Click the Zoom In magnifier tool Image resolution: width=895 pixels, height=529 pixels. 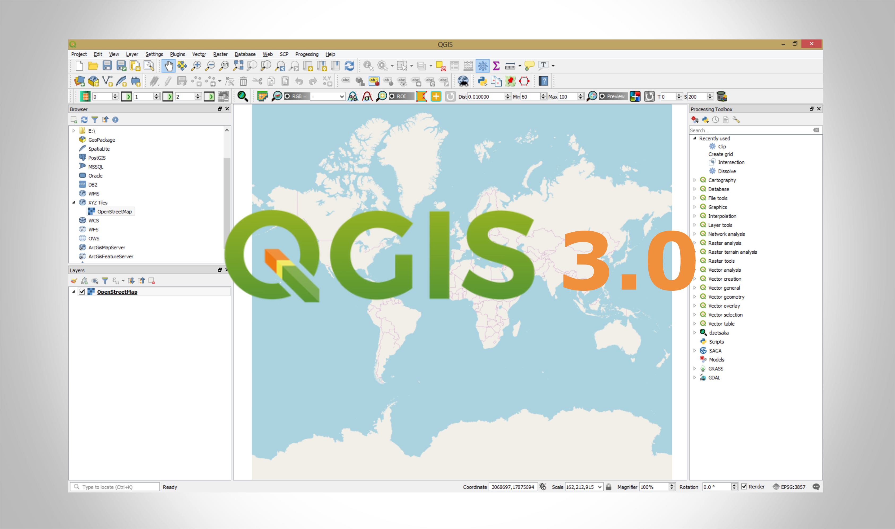196,65
